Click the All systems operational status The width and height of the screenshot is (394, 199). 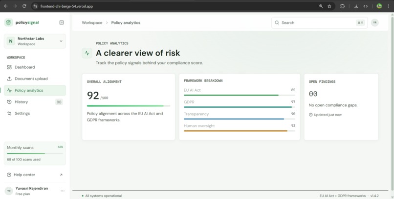[102, 196]
